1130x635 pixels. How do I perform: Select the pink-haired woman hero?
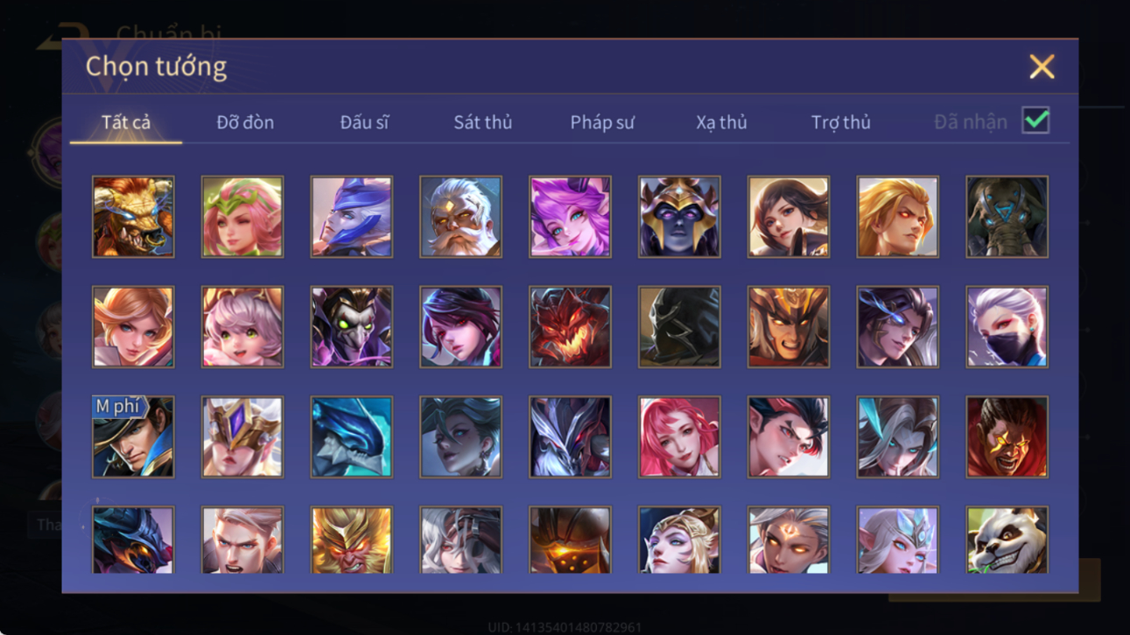pos(679,437)
